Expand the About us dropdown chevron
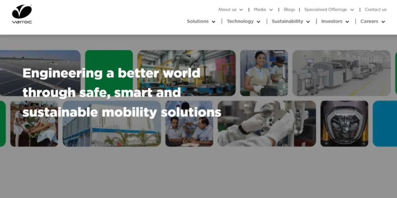The height and width of the screenshot is (198, 397). click(x=241, y=10)
